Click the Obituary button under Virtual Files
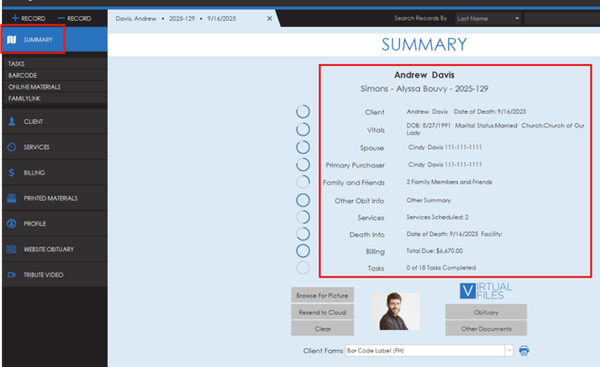Screen dimensions: 600x367 pos(486,313)
